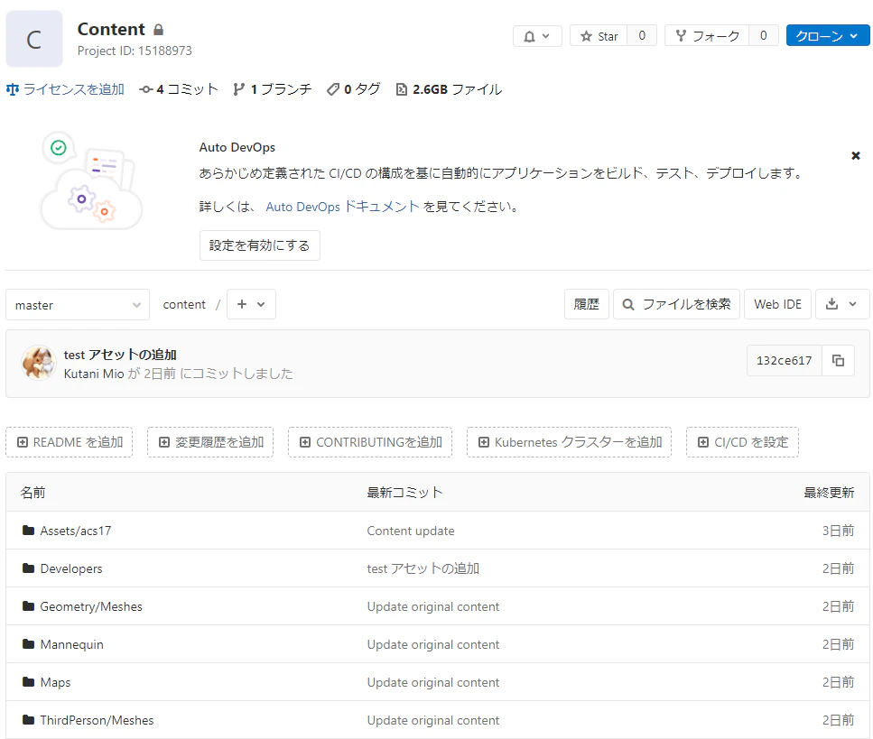Dismiss the Auto DevOps banner
Image resolution: width=873 pixels, height=739 pixels.
856,156
